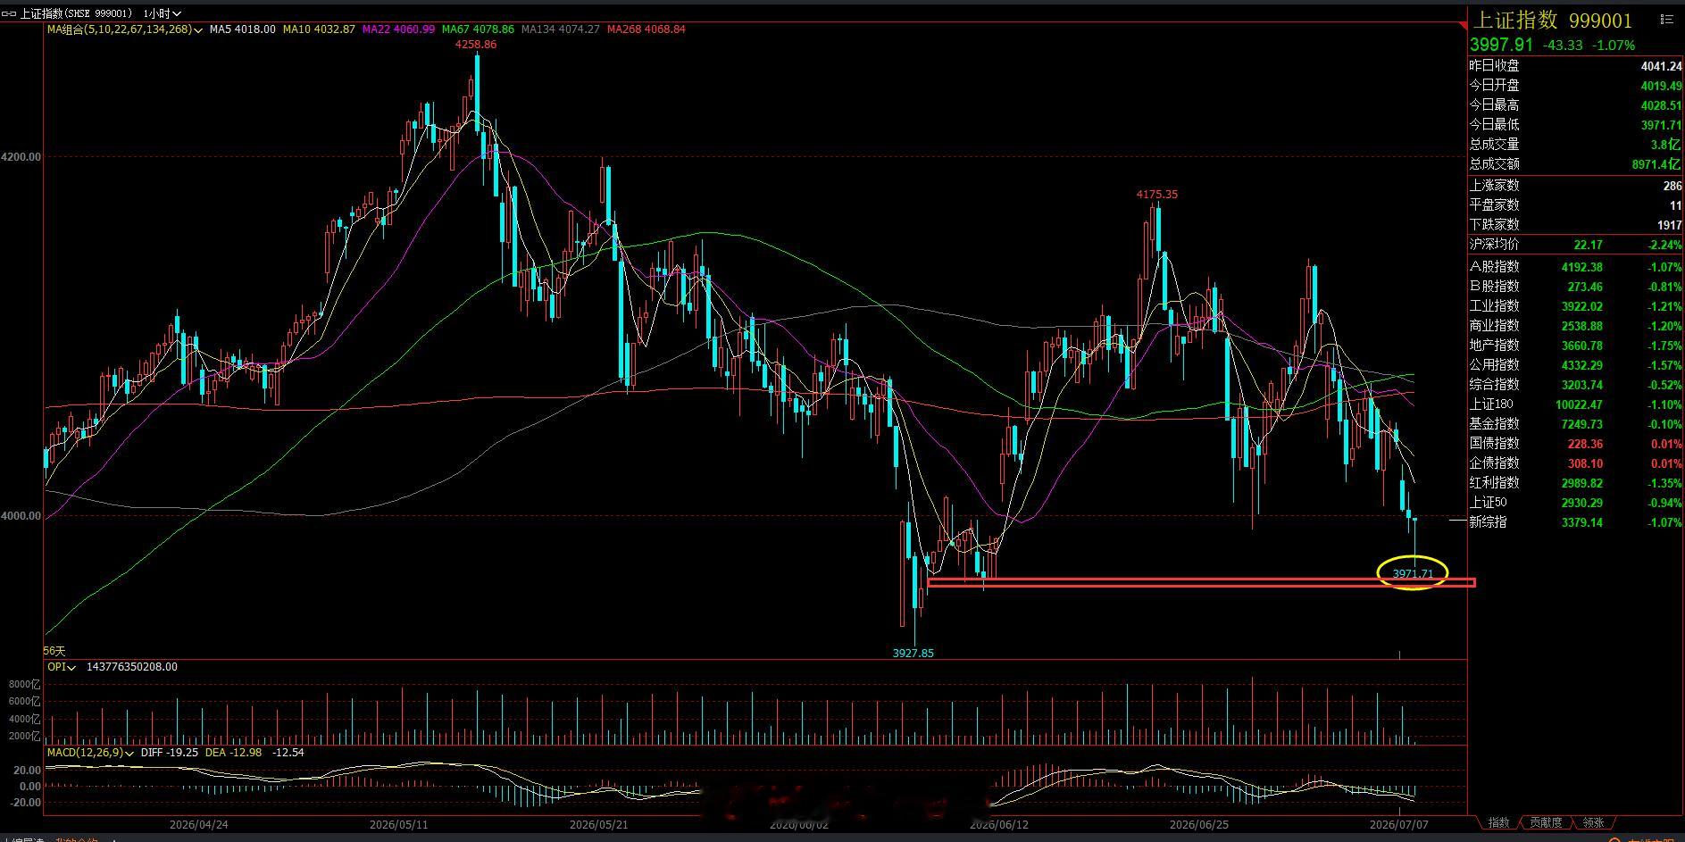Click the 2026/06/25 date marker

(x=1199, y=824)
